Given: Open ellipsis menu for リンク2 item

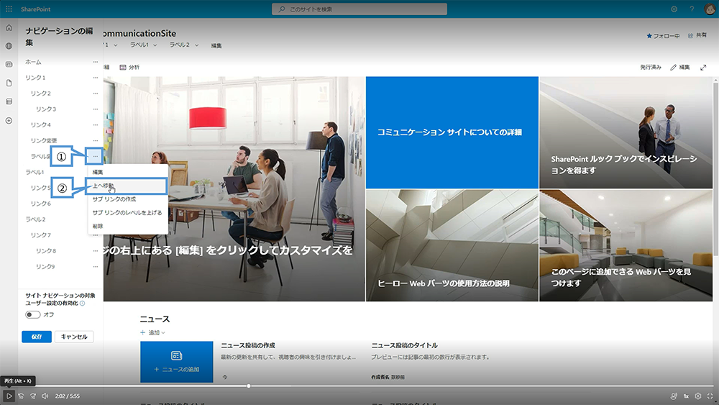Looking at the screenshot, I should pos(96,94).
